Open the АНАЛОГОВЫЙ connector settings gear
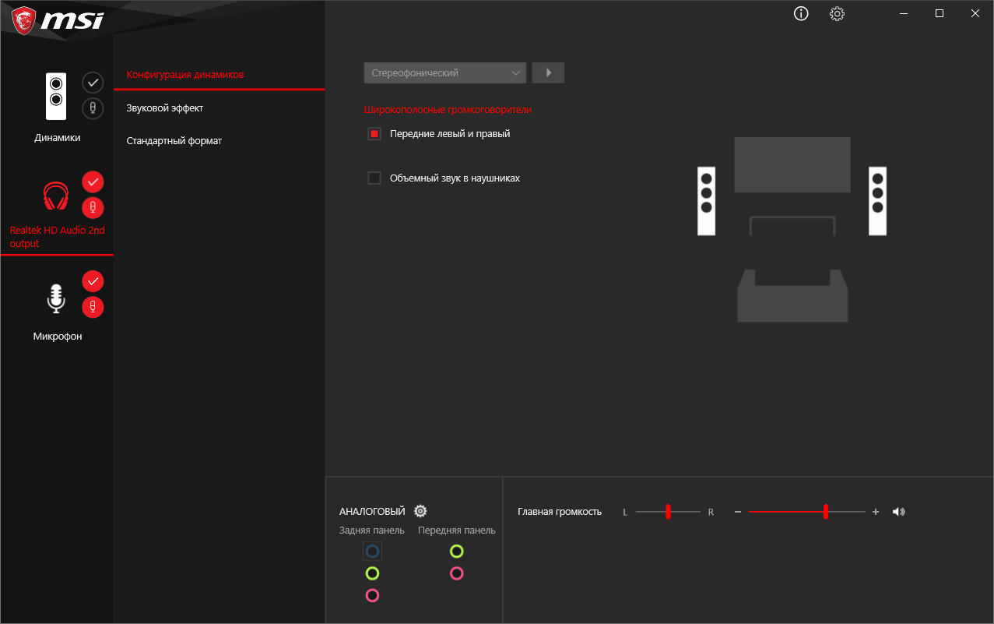Image resolution: width=994 pixels, height=624 pixels. (420, 511)
